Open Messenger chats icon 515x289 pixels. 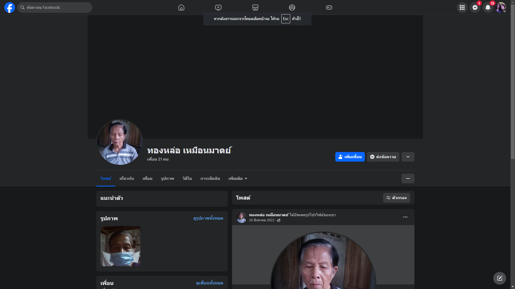point(475,7)
